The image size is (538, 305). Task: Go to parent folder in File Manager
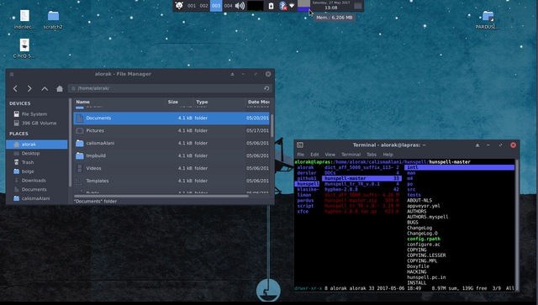pos(45,88)
